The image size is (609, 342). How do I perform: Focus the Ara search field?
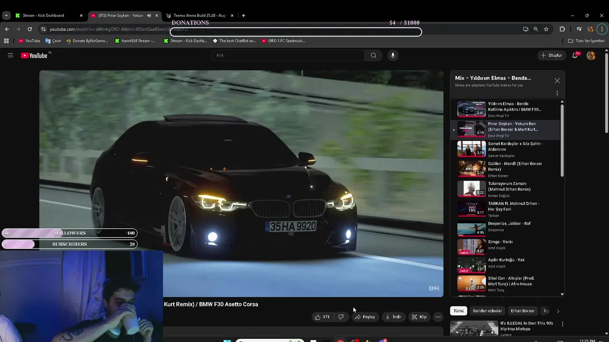(288, 56)
